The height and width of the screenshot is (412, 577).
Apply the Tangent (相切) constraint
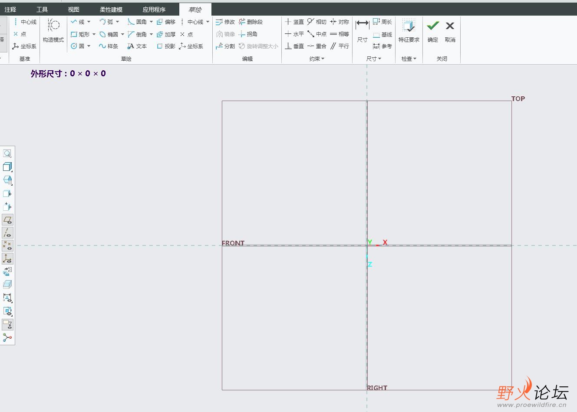317,22
